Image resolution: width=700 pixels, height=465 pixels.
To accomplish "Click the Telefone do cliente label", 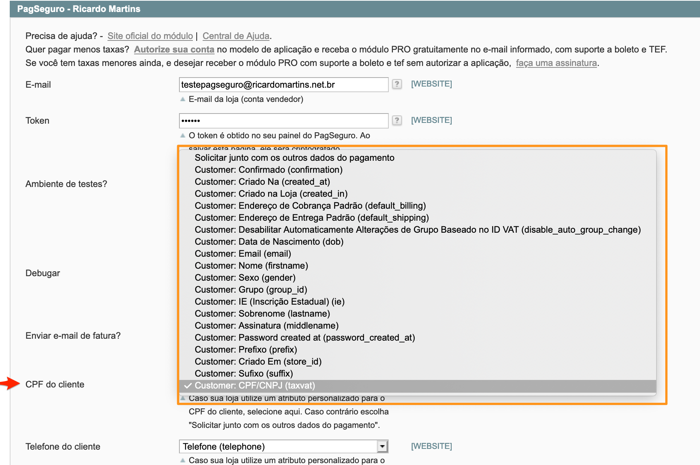I will coord(63,447).
